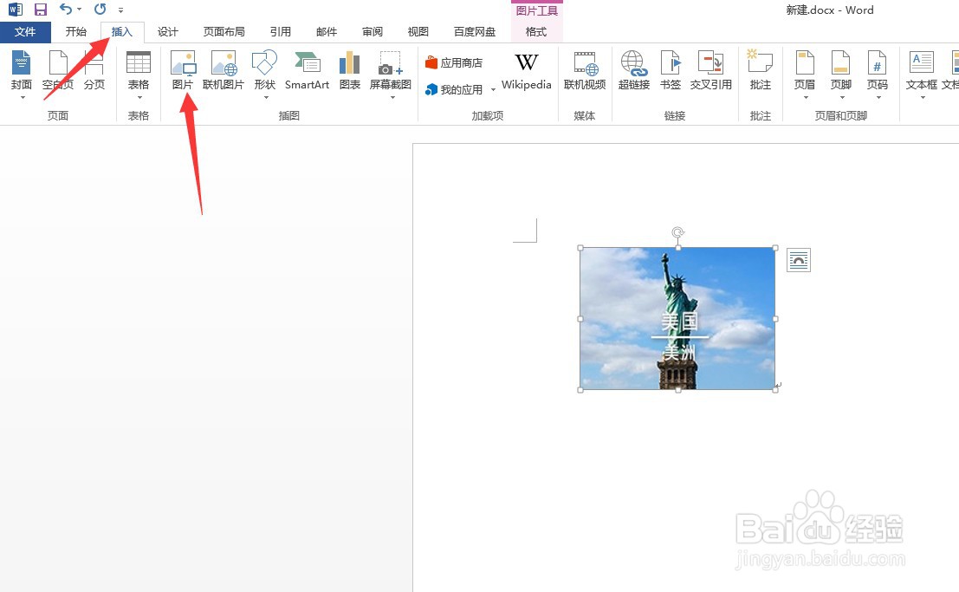Image resolution: width=959 pixels, height=592 pixels.
Task: Expand the 我的应用 dropdown arrow
Action: [x=493, y=90]
